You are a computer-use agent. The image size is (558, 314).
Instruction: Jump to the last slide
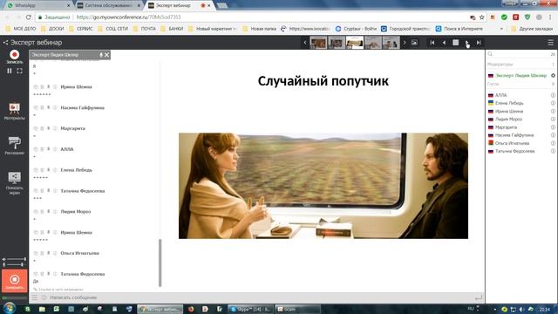(479, 43)
